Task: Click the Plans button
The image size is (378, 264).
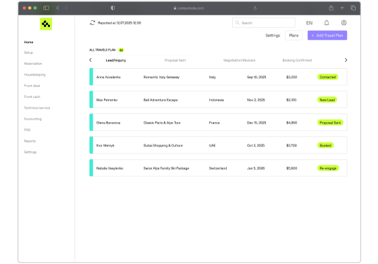Action: 294,35
